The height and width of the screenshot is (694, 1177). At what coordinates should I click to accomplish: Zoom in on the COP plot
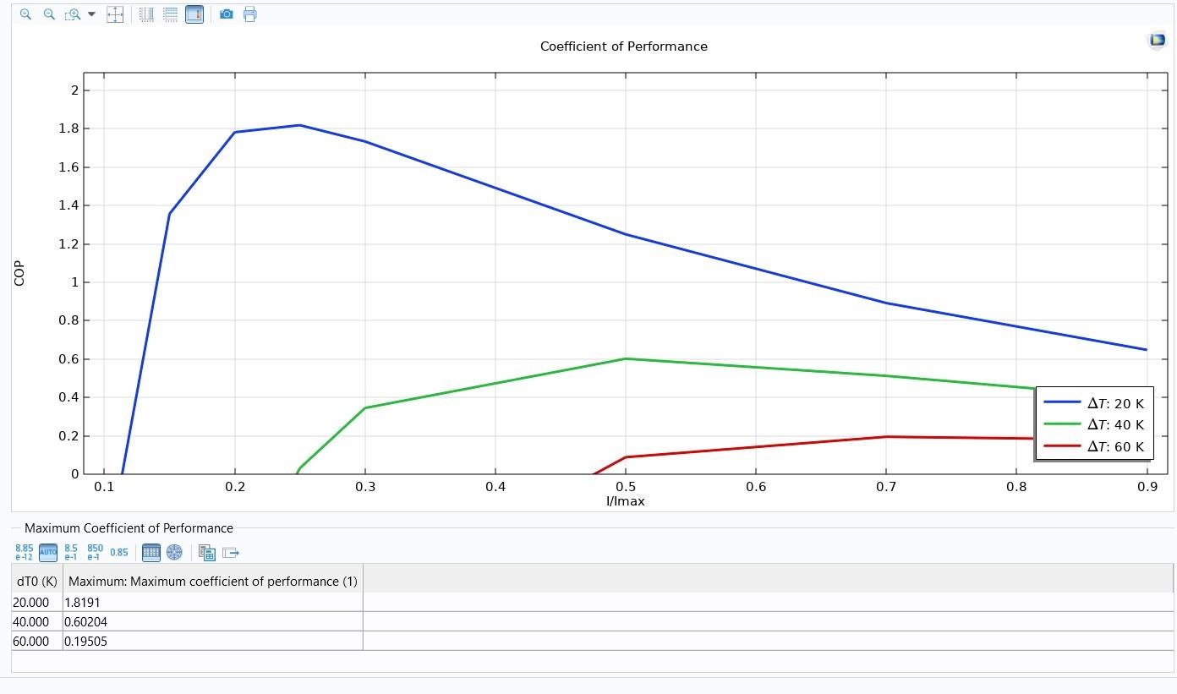(x=25, y=14)
